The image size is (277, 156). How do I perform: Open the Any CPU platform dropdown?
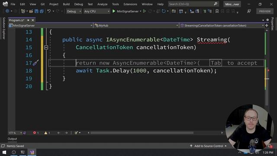pos(97,11)
